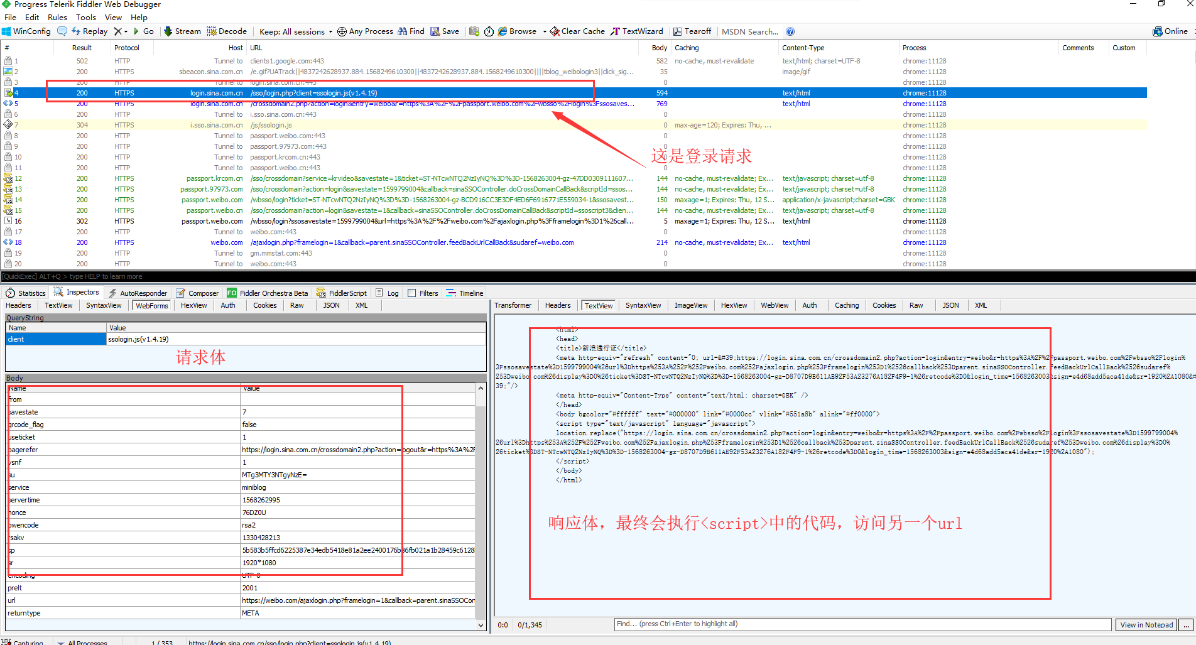
Task: Clear the cache via Clear Cache
Action: coord(577,31)
